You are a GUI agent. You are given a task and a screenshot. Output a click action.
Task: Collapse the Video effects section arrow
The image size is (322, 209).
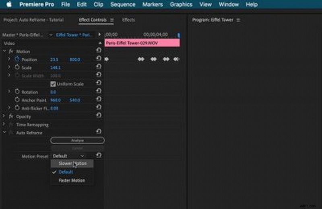[100, 43]
